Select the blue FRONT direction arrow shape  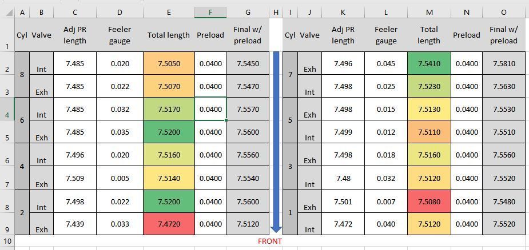[x=276, y=142]
